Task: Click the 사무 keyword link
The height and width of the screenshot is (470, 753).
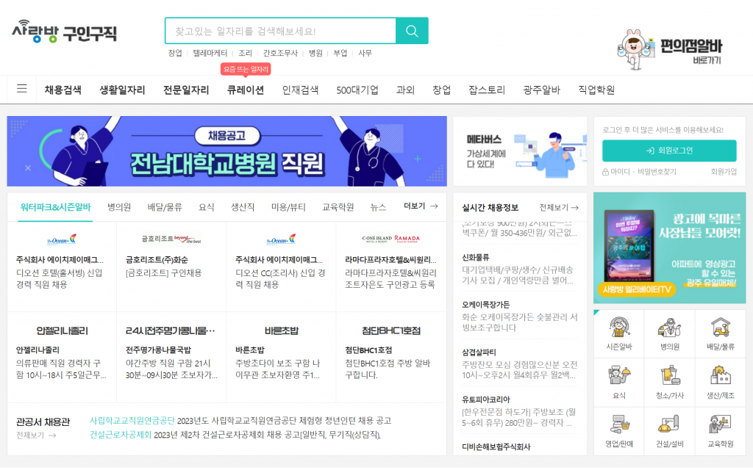Action: click(365, 53)
